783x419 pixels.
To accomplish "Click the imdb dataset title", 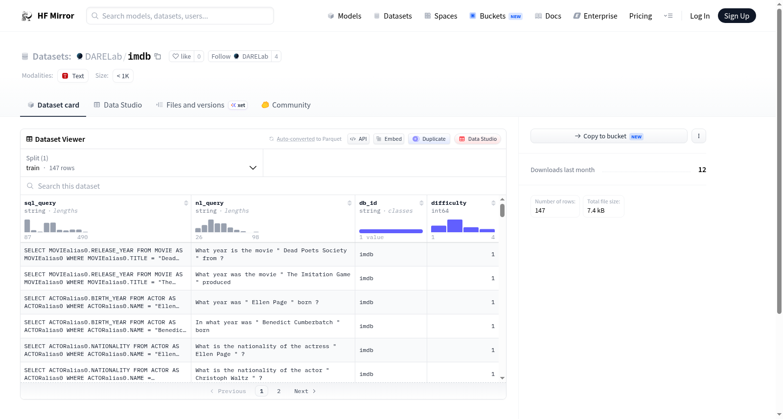I will click(x=139, y=56).
